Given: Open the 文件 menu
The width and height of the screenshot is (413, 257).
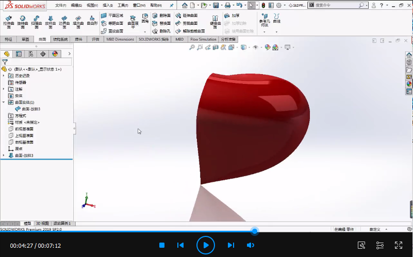Looking at the screenshot, I should (x=60, y=5).
